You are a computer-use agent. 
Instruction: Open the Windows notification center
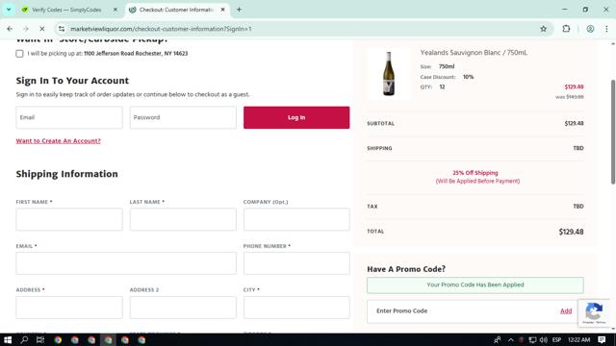tap(602, 339)
